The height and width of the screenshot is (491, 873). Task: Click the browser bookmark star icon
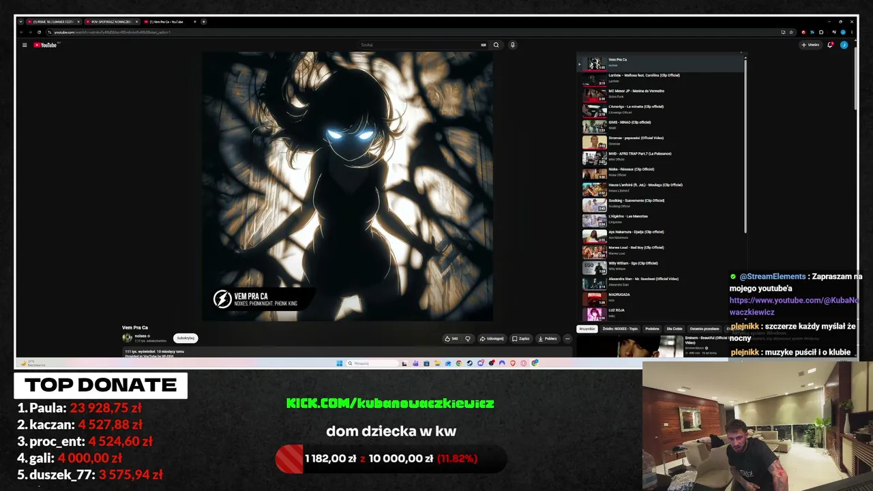tap(791, 32)
